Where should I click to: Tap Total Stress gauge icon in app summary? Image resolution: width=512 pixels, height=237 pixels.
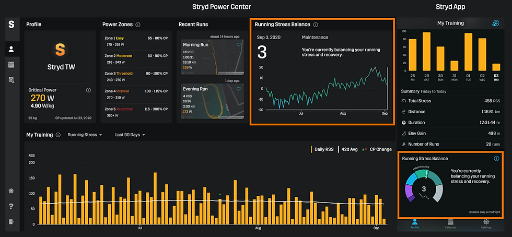[x=403, y=101]
